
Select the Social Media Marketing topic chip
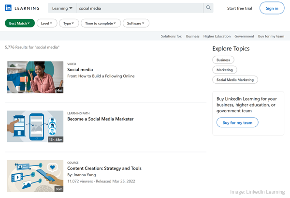pos(235,79)
